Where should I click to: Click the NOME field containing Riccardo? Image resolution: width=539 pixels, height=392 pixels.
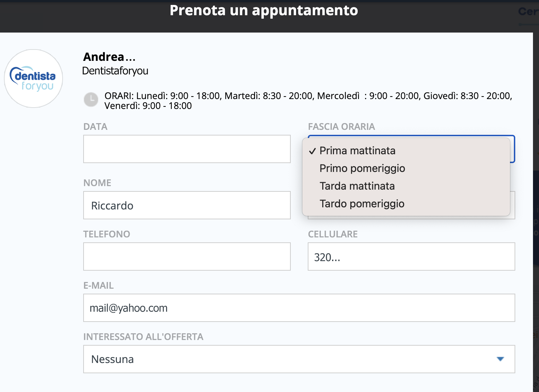[x=187, y=205]
